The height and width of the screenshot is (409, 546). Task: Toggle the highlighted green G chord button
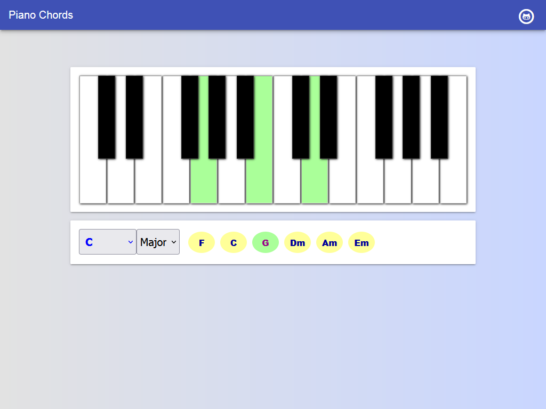266,242
